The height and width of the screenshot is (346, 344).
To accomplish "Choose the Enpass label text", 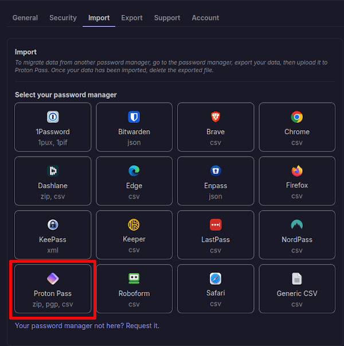I will tap(216, 186).
